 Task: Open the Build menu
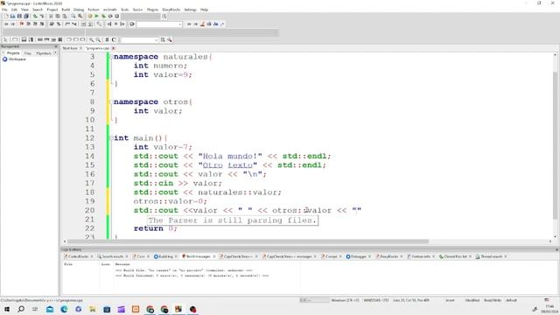[66, 10]
